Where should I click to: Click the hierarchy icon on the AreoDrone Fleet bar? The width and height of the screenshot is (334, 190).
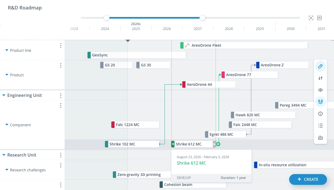(x=188, y=45)
